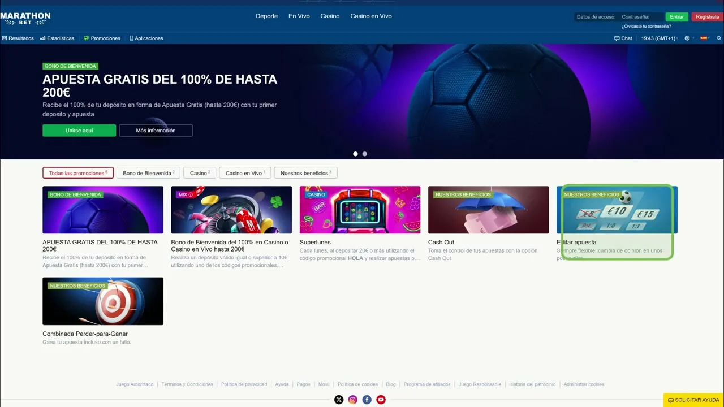Click the Combinada Perder-para-Ganar title
724x407 pixels.
point(85,334)
